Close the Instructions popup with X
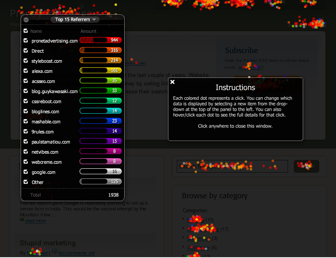Viewport: 336px width, 258px height. [173, 82]
